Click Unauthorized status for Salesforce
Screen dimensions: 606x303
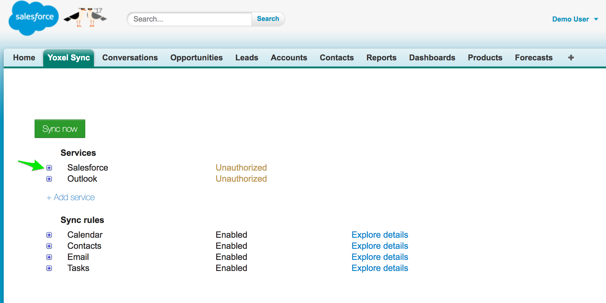(x=241, y=168)
